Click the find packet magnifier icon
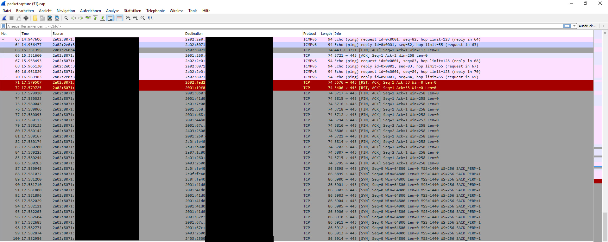Screen dimensions: 608x242 66,18
